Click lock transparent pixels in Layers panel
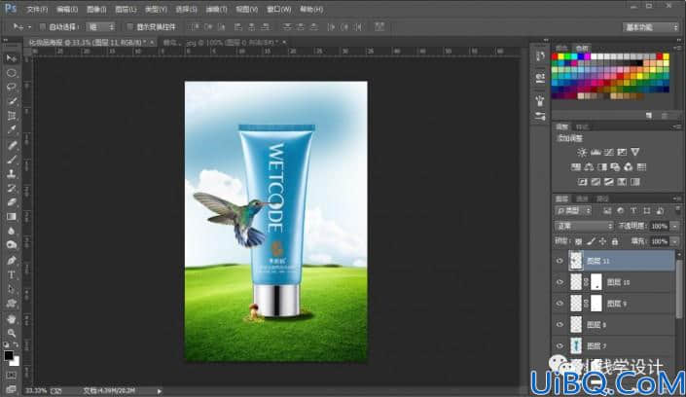 click(578, 241)
